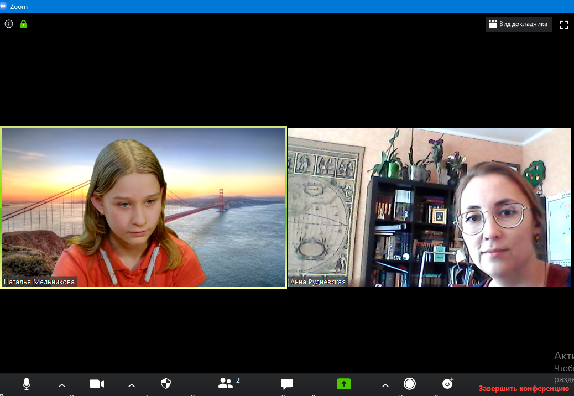
Task: Show the participants list
Action: click(x=226, y=384)
